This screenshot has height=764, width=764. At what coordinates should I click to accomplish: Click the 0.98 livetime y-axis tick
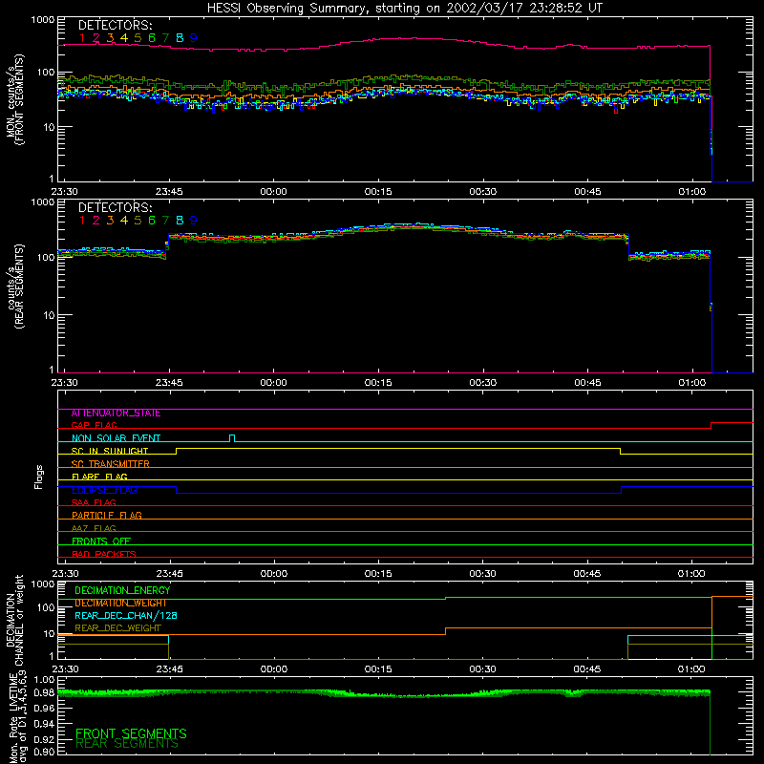[44, 692]
